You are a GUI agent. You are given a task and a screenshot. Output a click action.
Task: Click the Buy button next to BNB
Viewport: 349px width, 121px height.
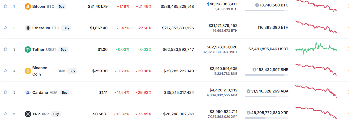72,71
